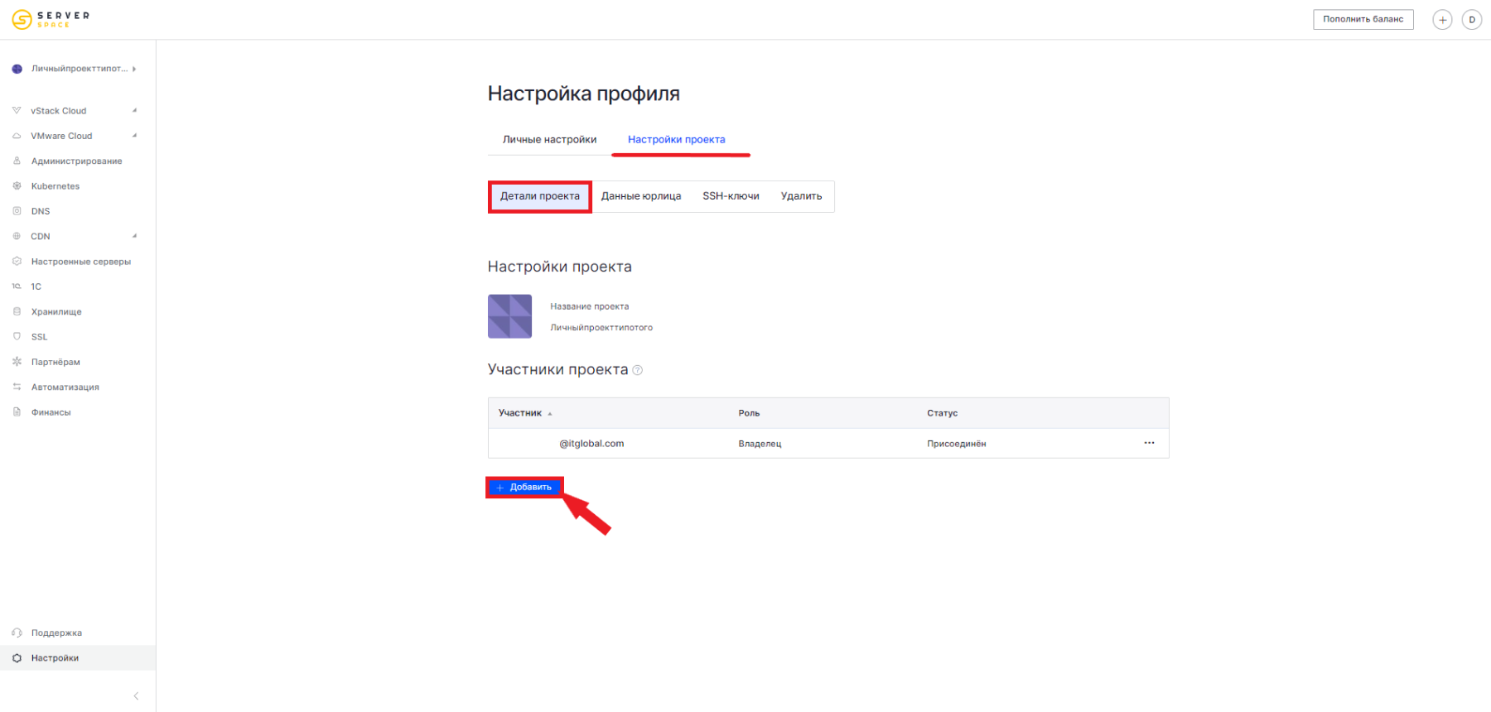Open Администрирование in sidebar
Image resolution: width=1491 pixels, height=712 pixels.
click(x=76, y=161)
